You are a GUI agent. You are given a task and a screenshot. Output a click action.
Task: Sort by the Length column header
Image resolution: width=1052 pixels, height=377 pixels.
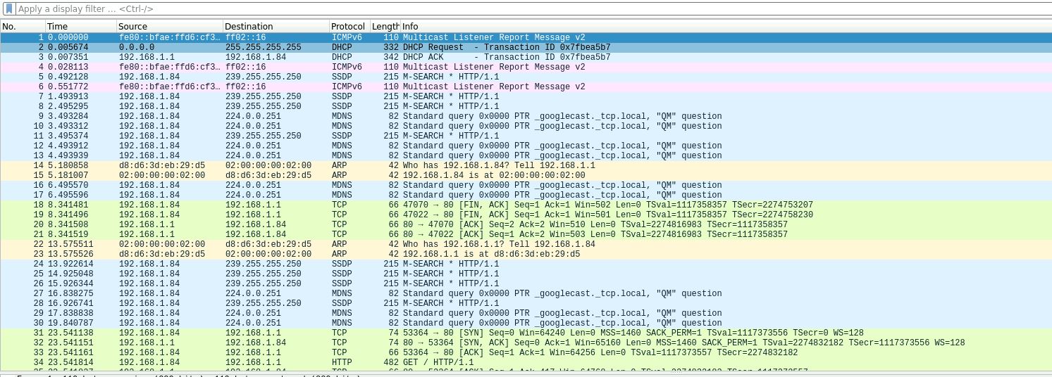coord(385,26)
